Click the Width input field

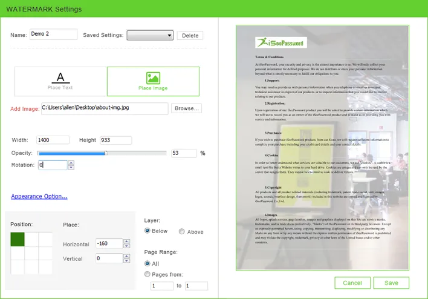click(x=53, y=140)
